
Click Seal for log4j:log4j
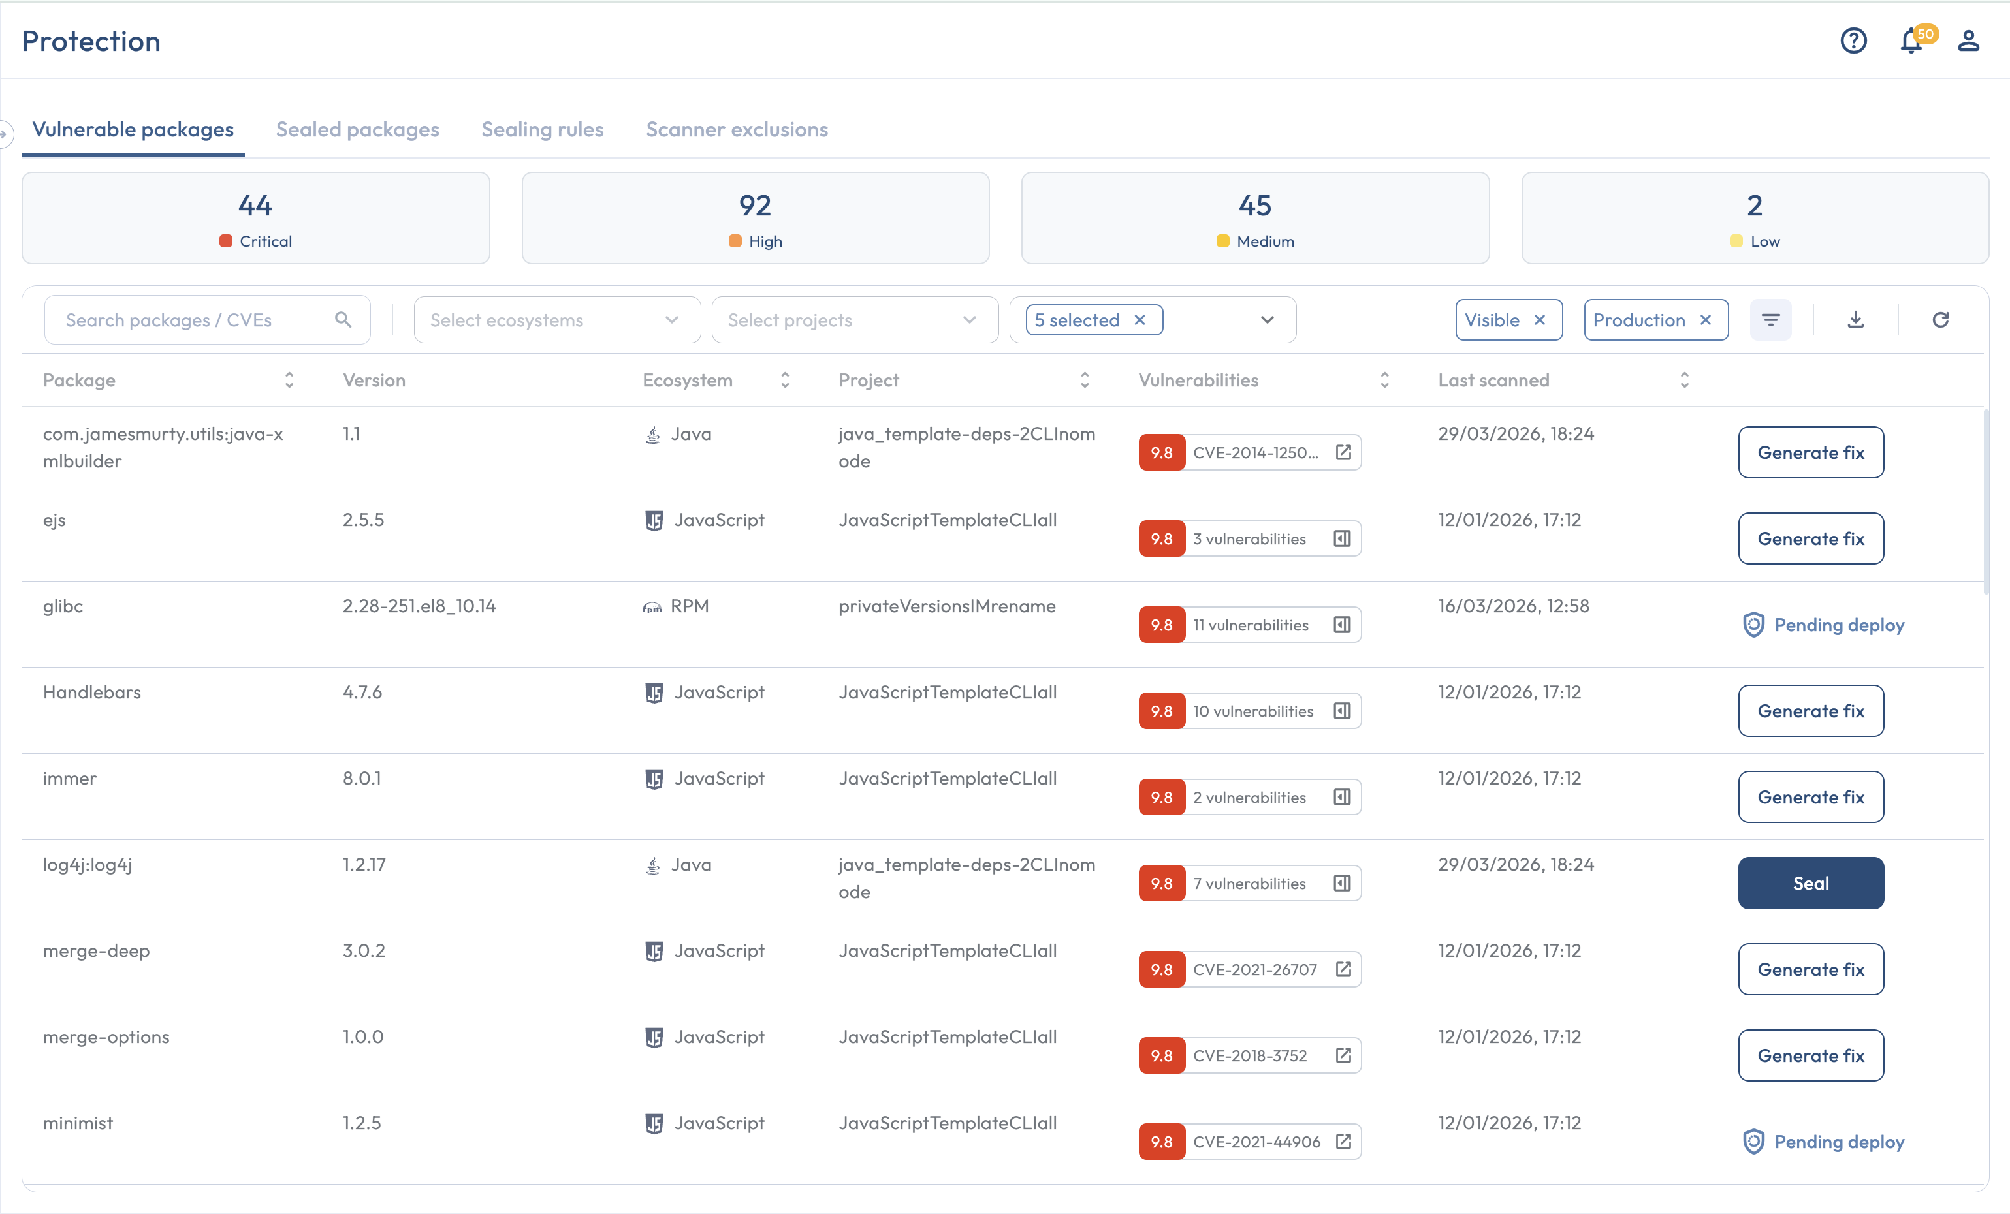1810,883
